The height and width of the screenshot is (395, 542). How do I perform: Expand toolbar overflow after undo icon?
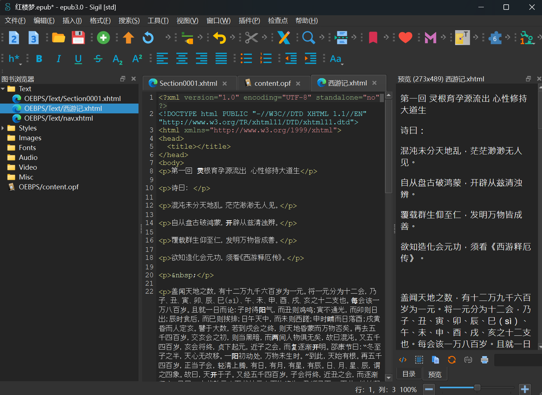[x=233, y=37]
